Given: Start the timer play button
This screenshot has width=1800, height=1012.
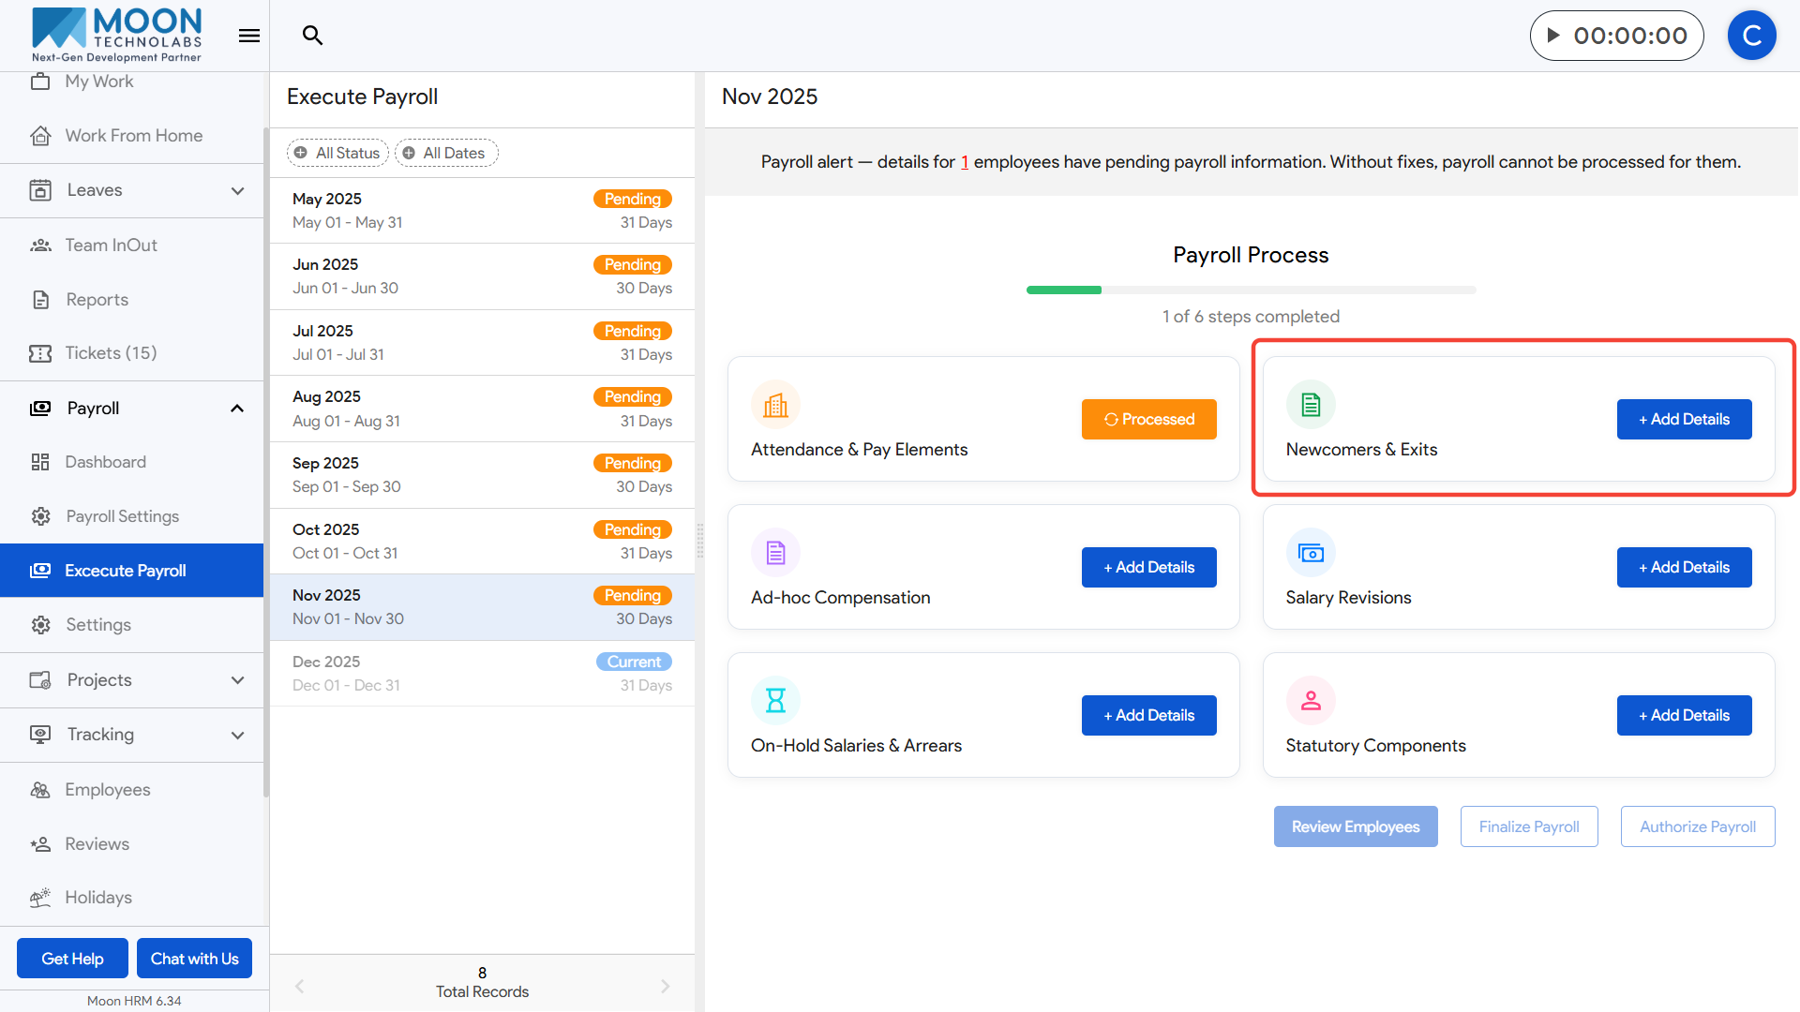Looking at the screenshot, I should click(x=1553, y=36).
